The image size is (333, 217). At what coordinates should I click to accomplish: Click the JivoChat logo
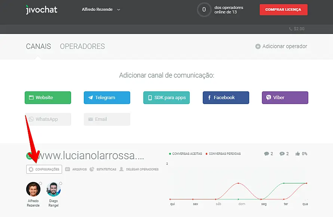tap(41, 10)
